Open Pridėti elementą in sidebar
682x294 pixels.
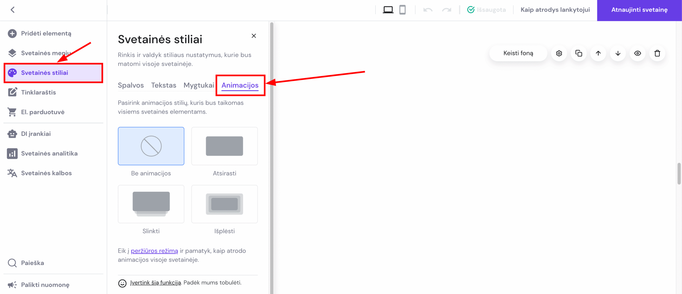46,34
